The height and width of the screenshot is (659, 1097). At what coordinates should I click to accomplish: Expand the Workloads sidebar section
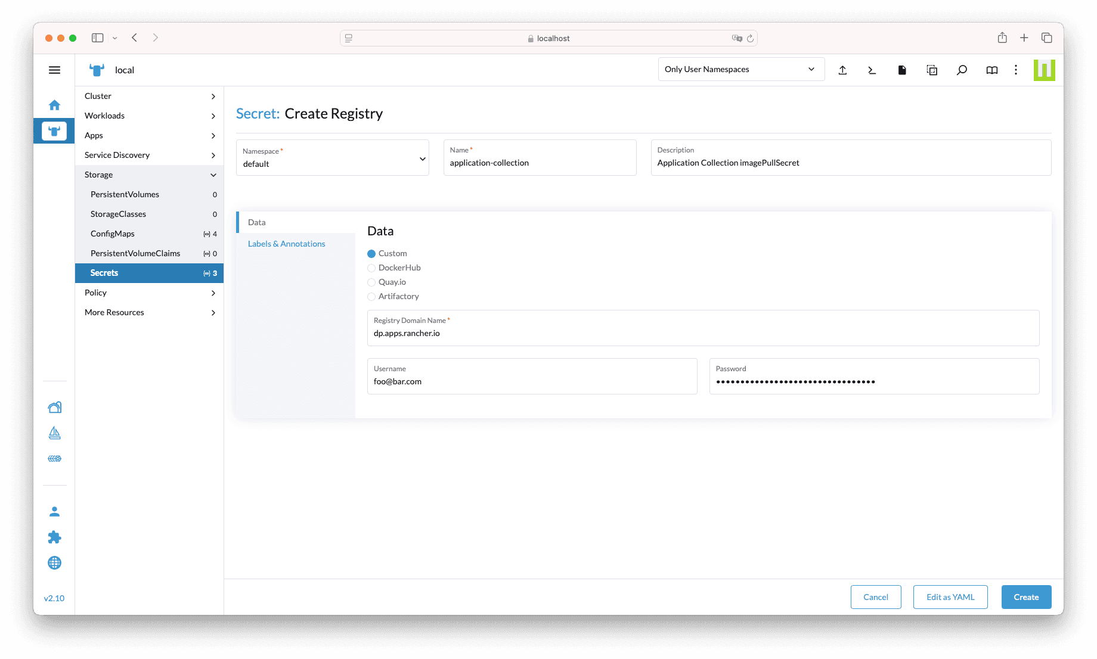point(149,116)
